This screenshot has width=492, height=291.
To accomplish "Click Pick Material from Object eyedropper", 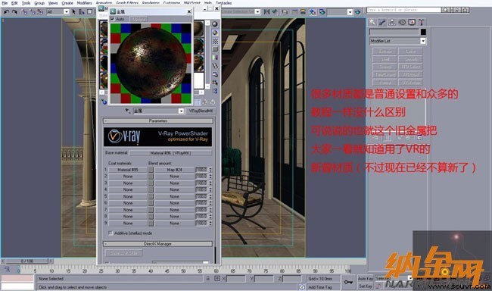I will pyautogui.click(x=128, y=111).
